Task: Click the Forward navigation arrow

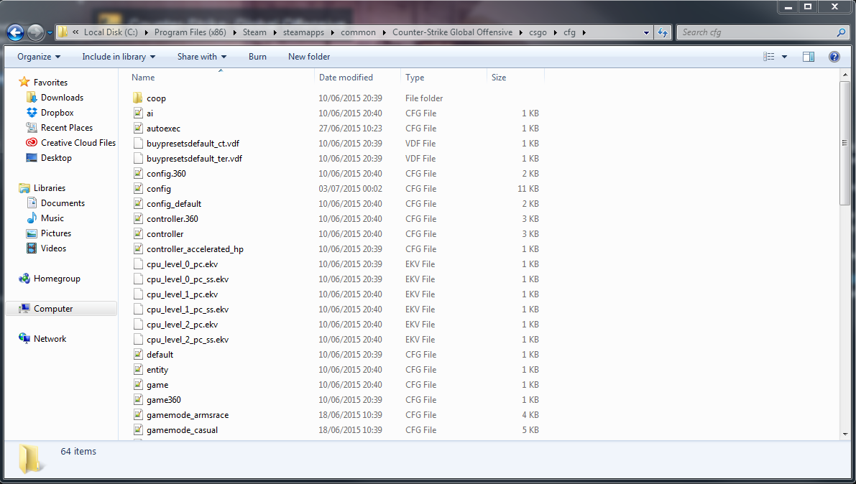Action: coord(35,33)
